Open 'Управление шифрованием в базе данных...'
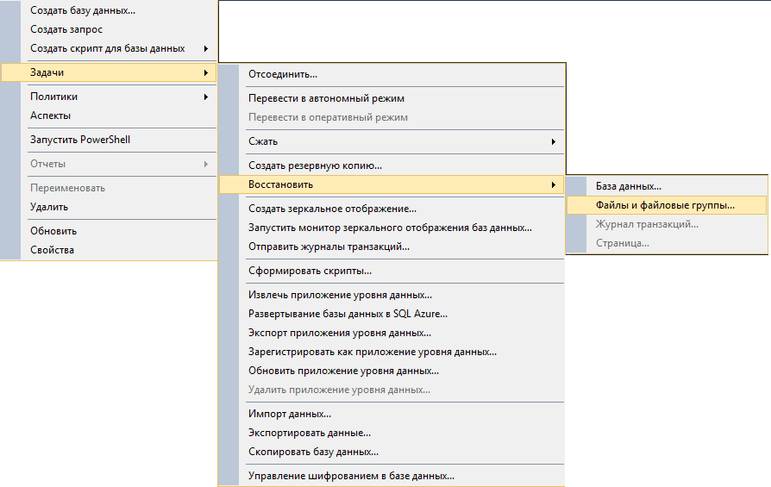Image resolution: width=771 pixels, height=487 pixels. (351, 476)
